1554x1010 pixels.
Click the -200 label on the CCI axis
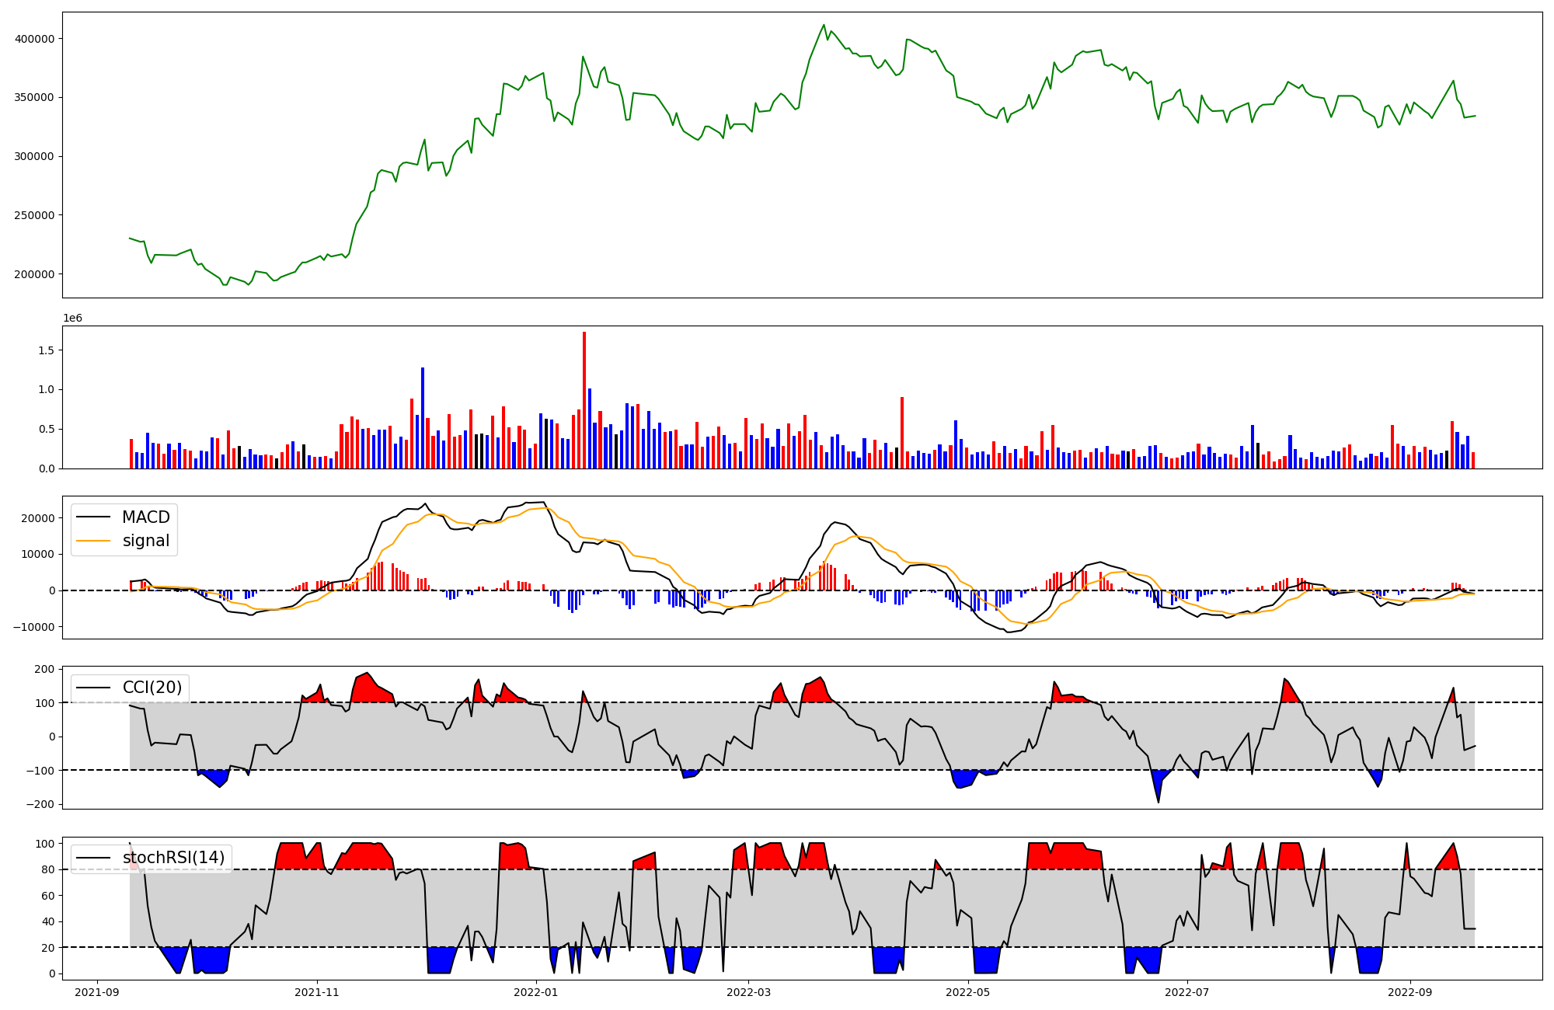click(39, 804)
